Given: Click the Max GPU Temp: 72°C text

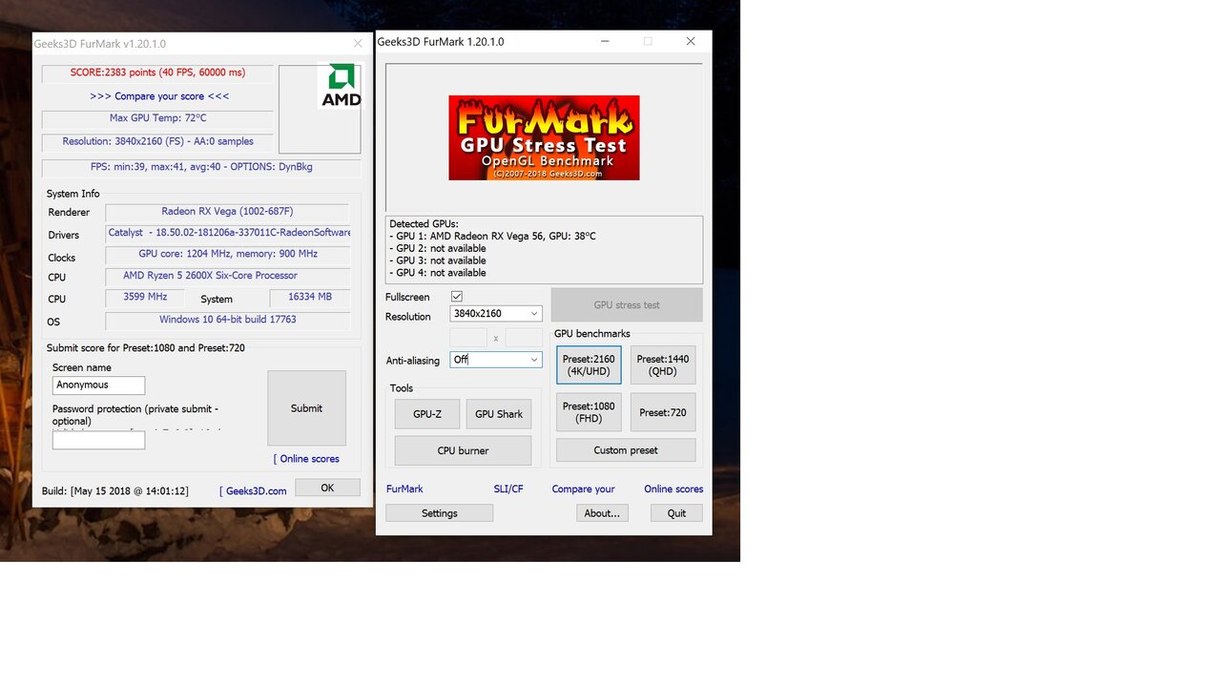Looking at the screenshot, I should point(157,118).
